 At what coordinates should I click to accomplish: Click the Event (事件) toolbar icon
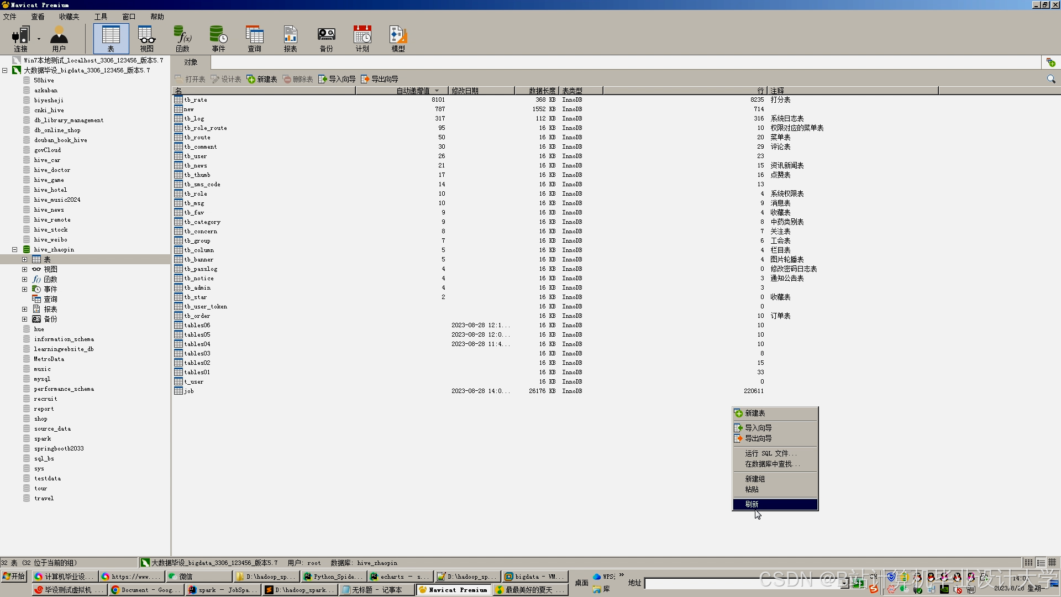(x=218, y=38)
